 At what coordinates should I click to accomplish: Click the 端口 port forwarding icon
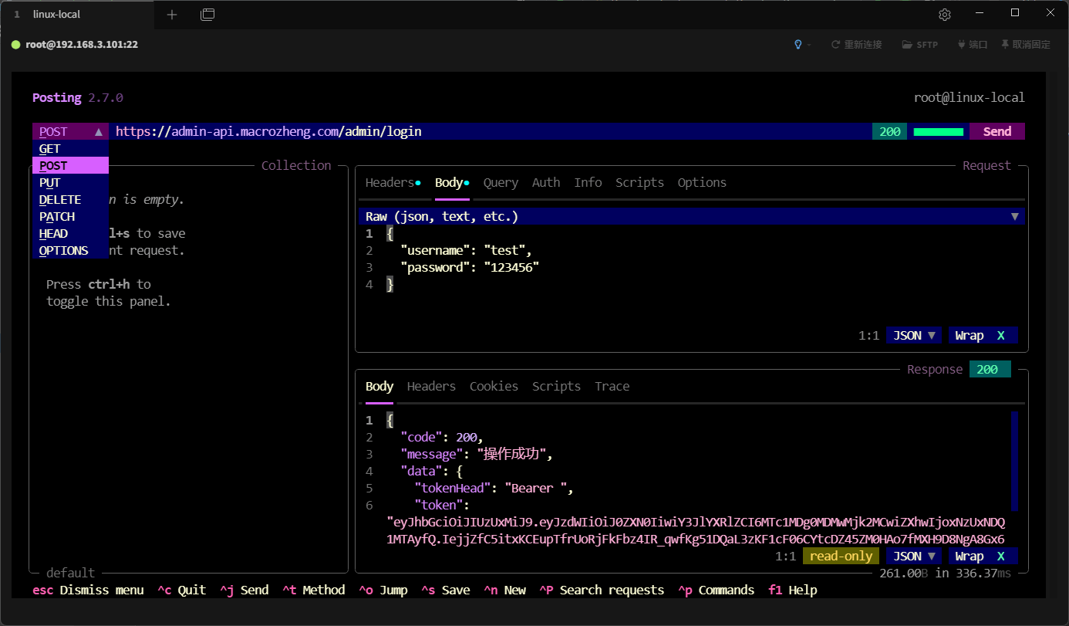tap(961, 45)
